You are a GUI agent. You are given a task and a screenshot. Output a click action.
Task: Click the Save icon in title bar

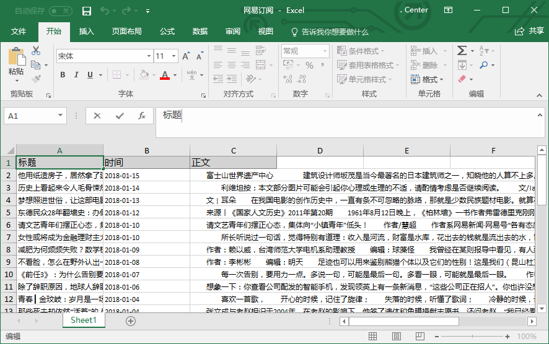click(87, 11)
